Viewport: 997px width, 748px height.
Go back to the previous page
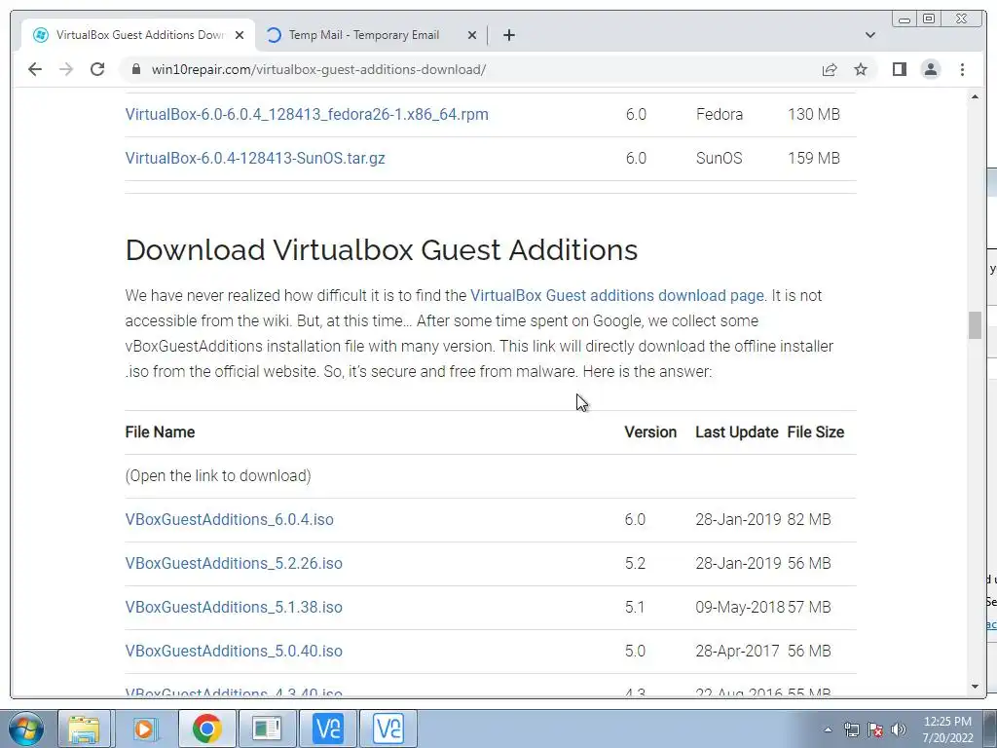(x=35, y=69)
